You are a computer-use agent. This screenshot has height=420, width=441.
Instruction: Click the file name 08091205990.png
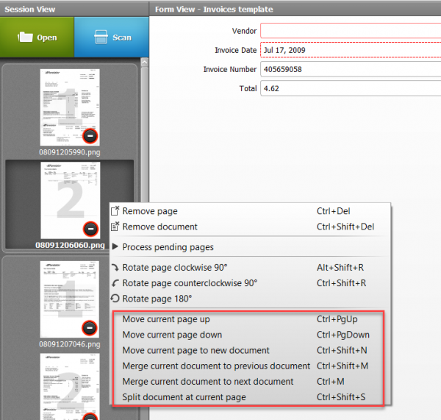click(x=70, y=152)
